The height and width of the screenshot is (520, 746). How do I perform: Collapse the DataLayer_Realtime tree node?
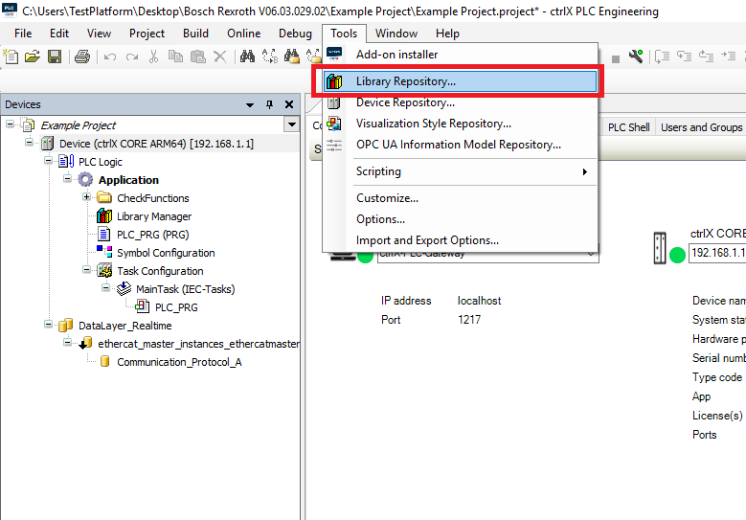[49, 326]
